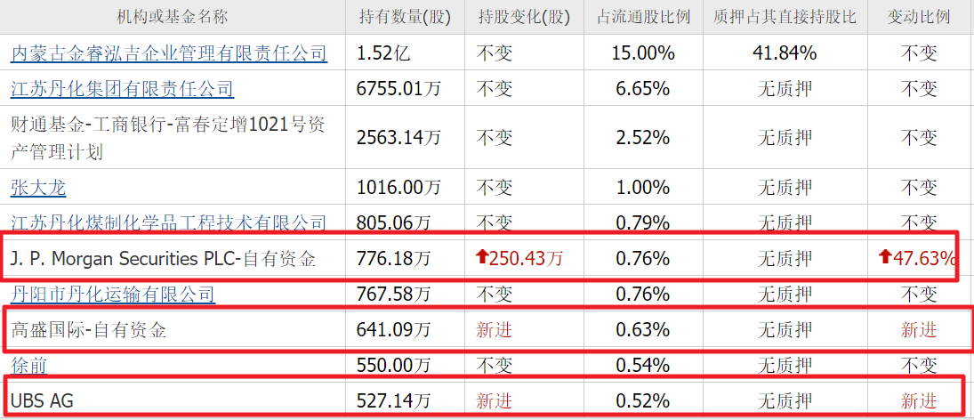Screen dimensions: 974x420
Task: Select the 2.52% float ratio cell
Action: 643,137
